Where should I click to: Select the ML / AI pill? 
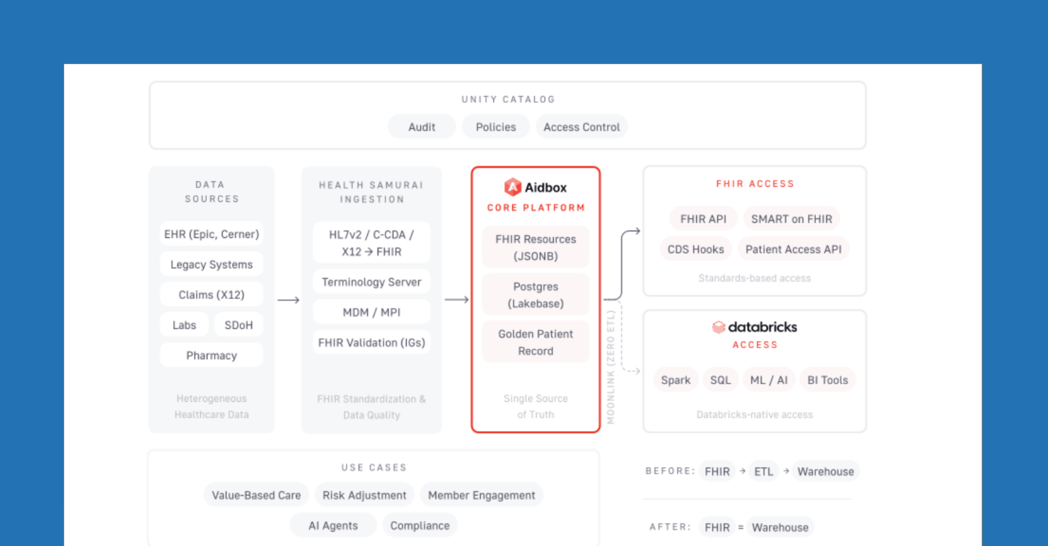click(x=768, y=380)
